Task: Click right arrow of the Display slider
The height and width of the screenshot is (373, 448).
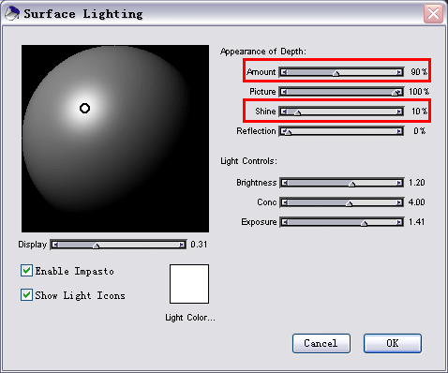Action: coord(182,245)
